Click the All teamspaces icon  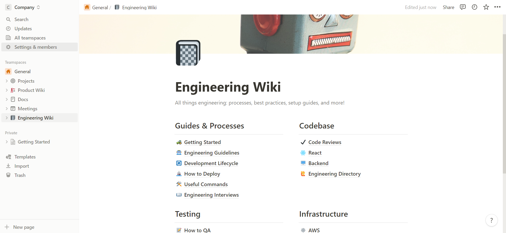tap(8, 38)
